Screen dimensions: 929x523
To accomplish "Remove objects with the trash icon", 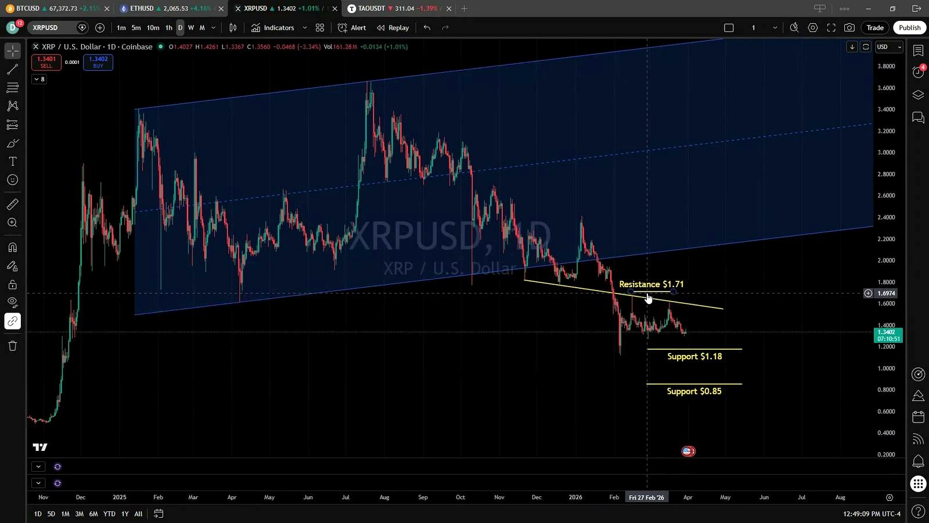I will (12, 346).
